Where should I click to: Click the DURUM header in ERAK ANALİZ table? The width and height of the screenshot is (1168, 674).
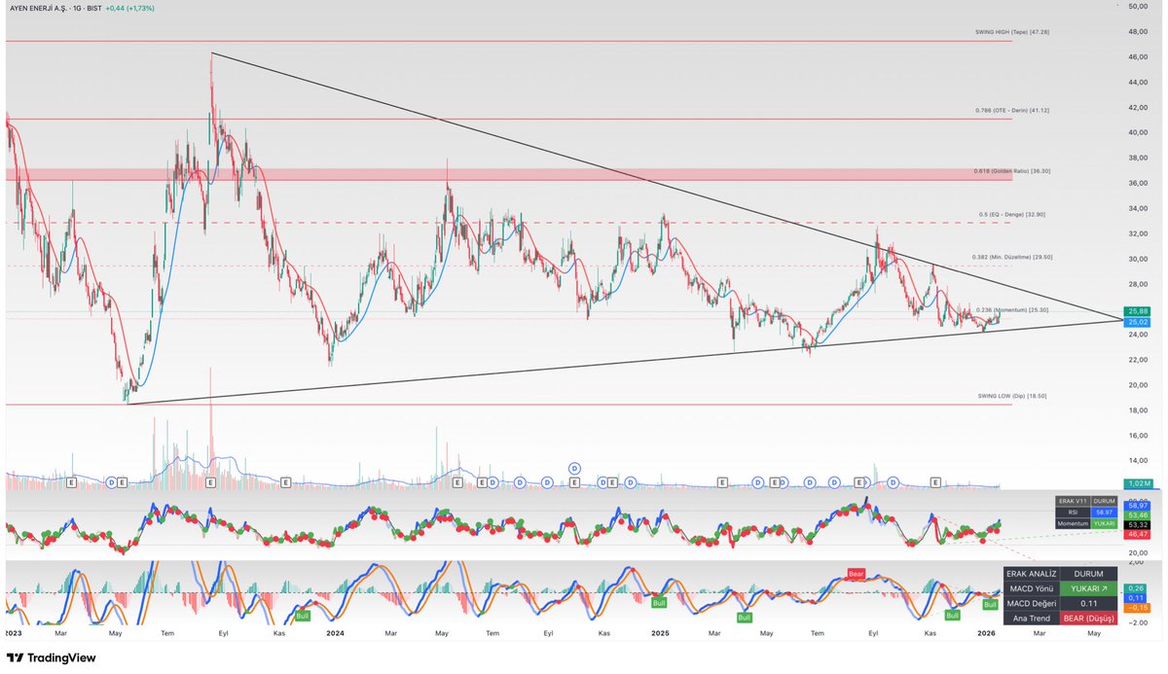1088,575
